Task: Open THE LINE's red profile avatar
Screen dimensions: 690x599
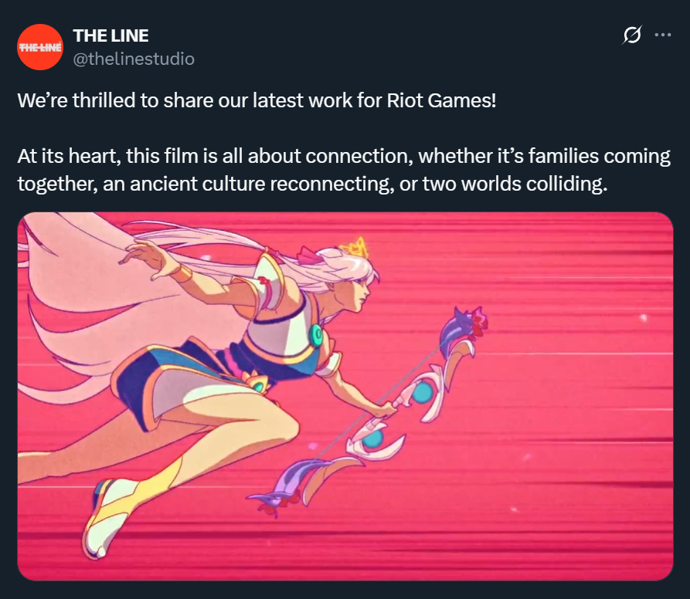Action: [40, 47]
